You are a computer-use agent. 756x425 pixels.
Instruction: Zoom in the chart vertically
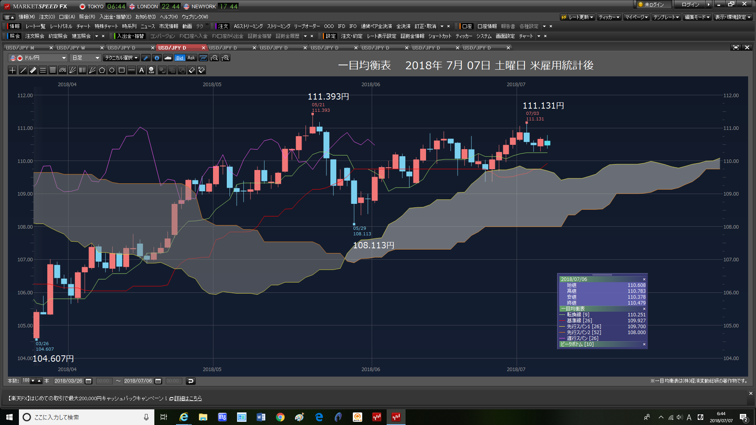(226, 58)
